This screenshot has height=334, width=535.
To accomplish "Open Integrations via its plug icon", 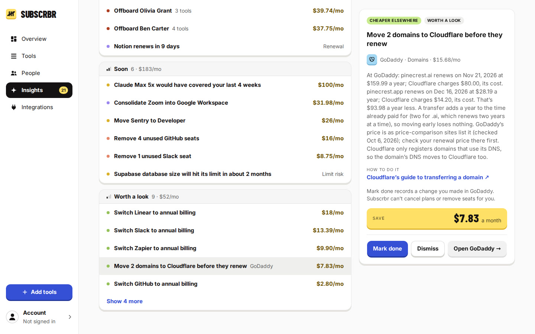I will (14, 107).
